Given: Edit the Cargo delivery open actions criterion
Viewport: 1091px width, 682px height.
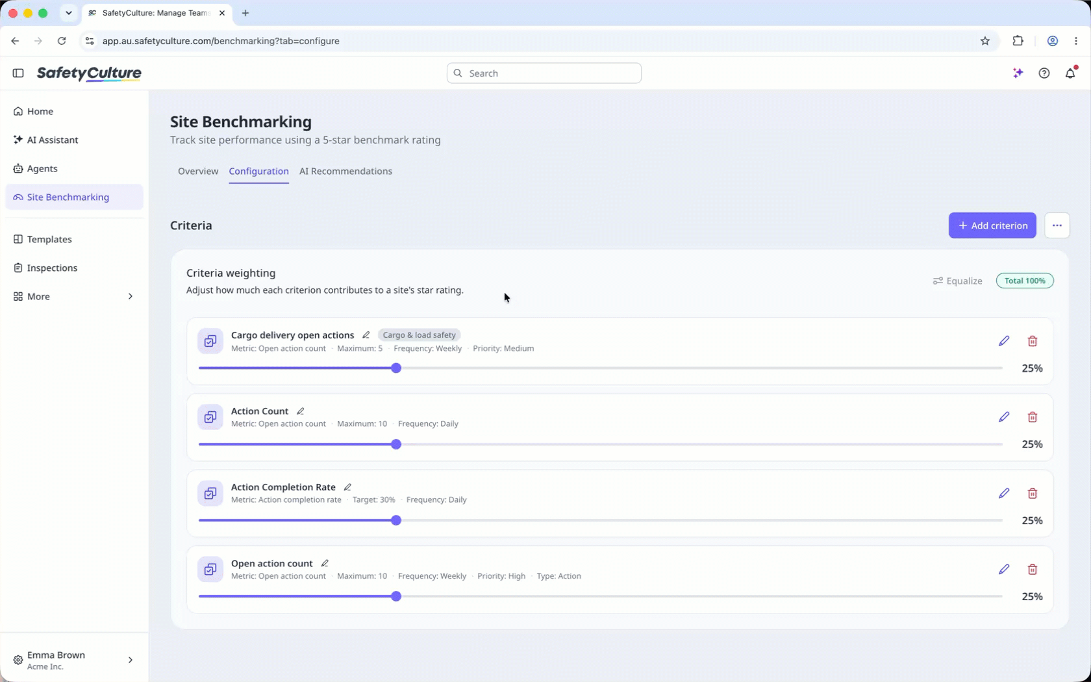Looking at the screenshot, I should pos(1004,341).
